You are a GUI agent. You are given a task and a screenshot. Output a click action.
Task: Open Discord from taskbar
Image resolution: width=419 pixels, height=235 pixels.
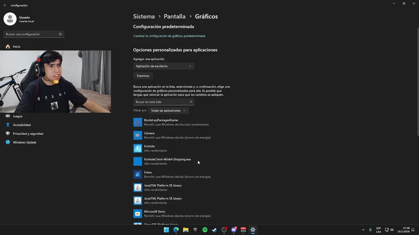234,230
